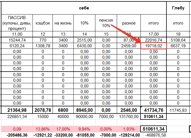Click the negative value -7000,00

click(x=106, y=135)
